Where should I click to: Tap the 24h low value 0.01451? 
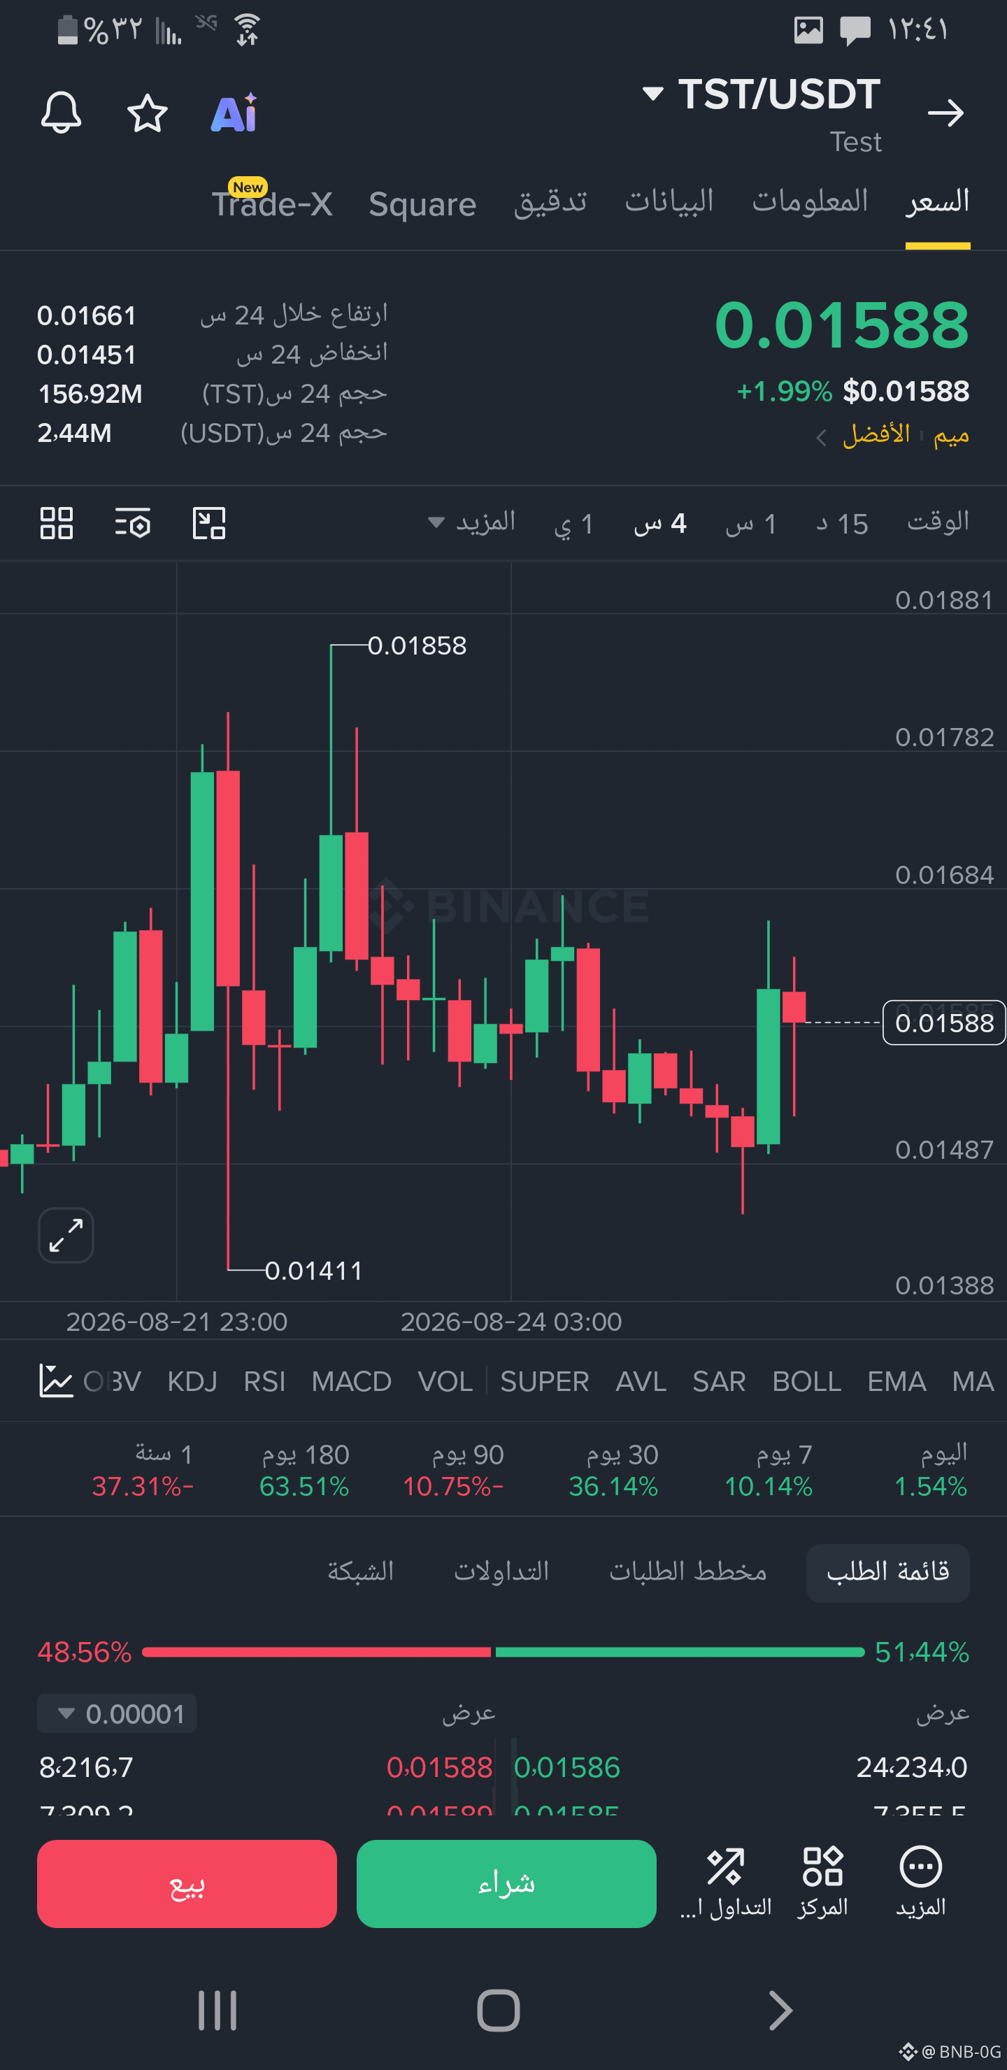coord(87,355)
